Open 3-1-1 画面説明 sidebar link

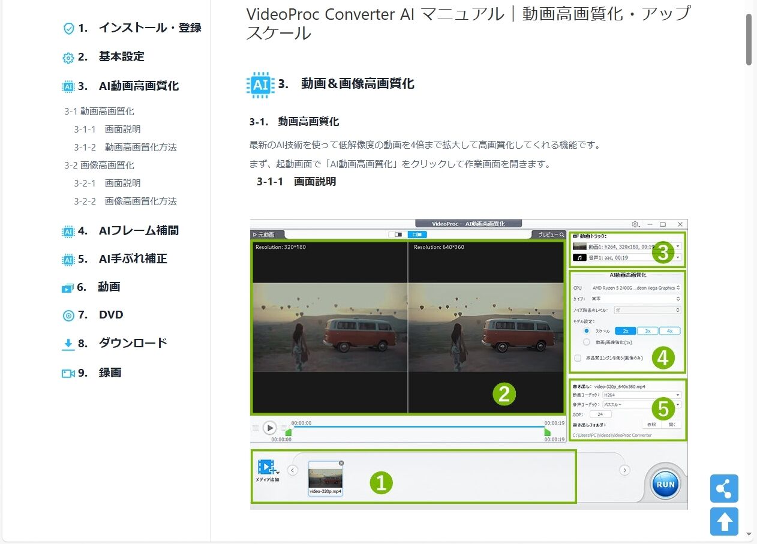coord(107,129)
